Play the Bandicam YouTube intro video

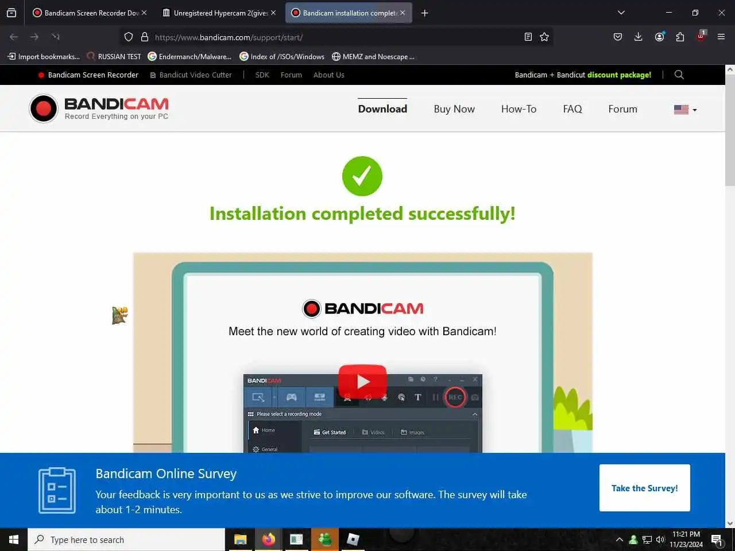pyautogui.click(x=362, y=381)
